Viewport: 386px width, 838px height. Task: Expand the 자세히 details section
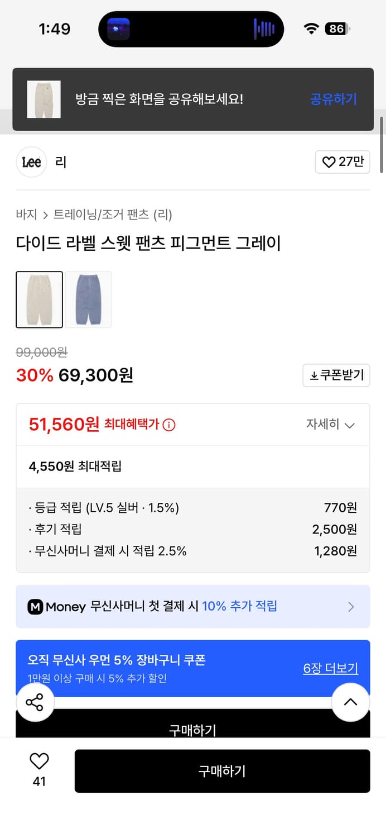[x=332, y=424]
